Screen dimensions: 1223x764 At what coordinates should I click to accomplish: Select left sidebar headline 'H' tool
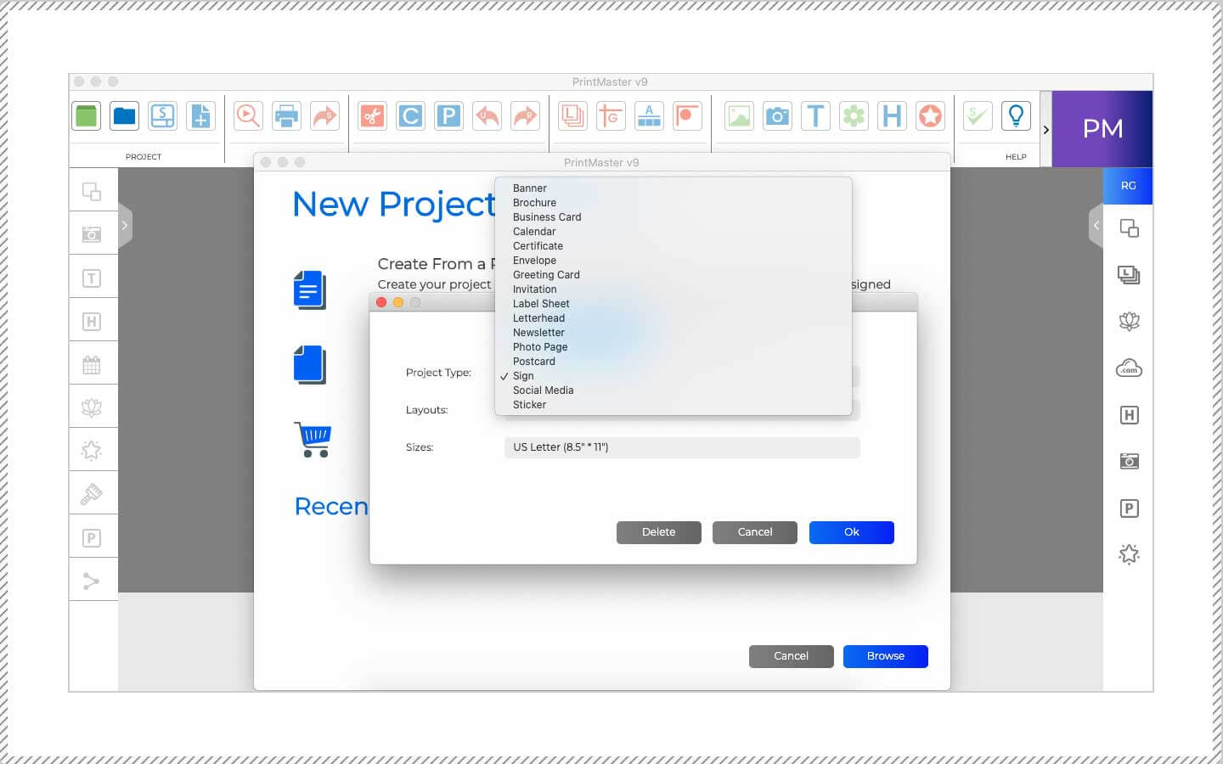point(92,322)
